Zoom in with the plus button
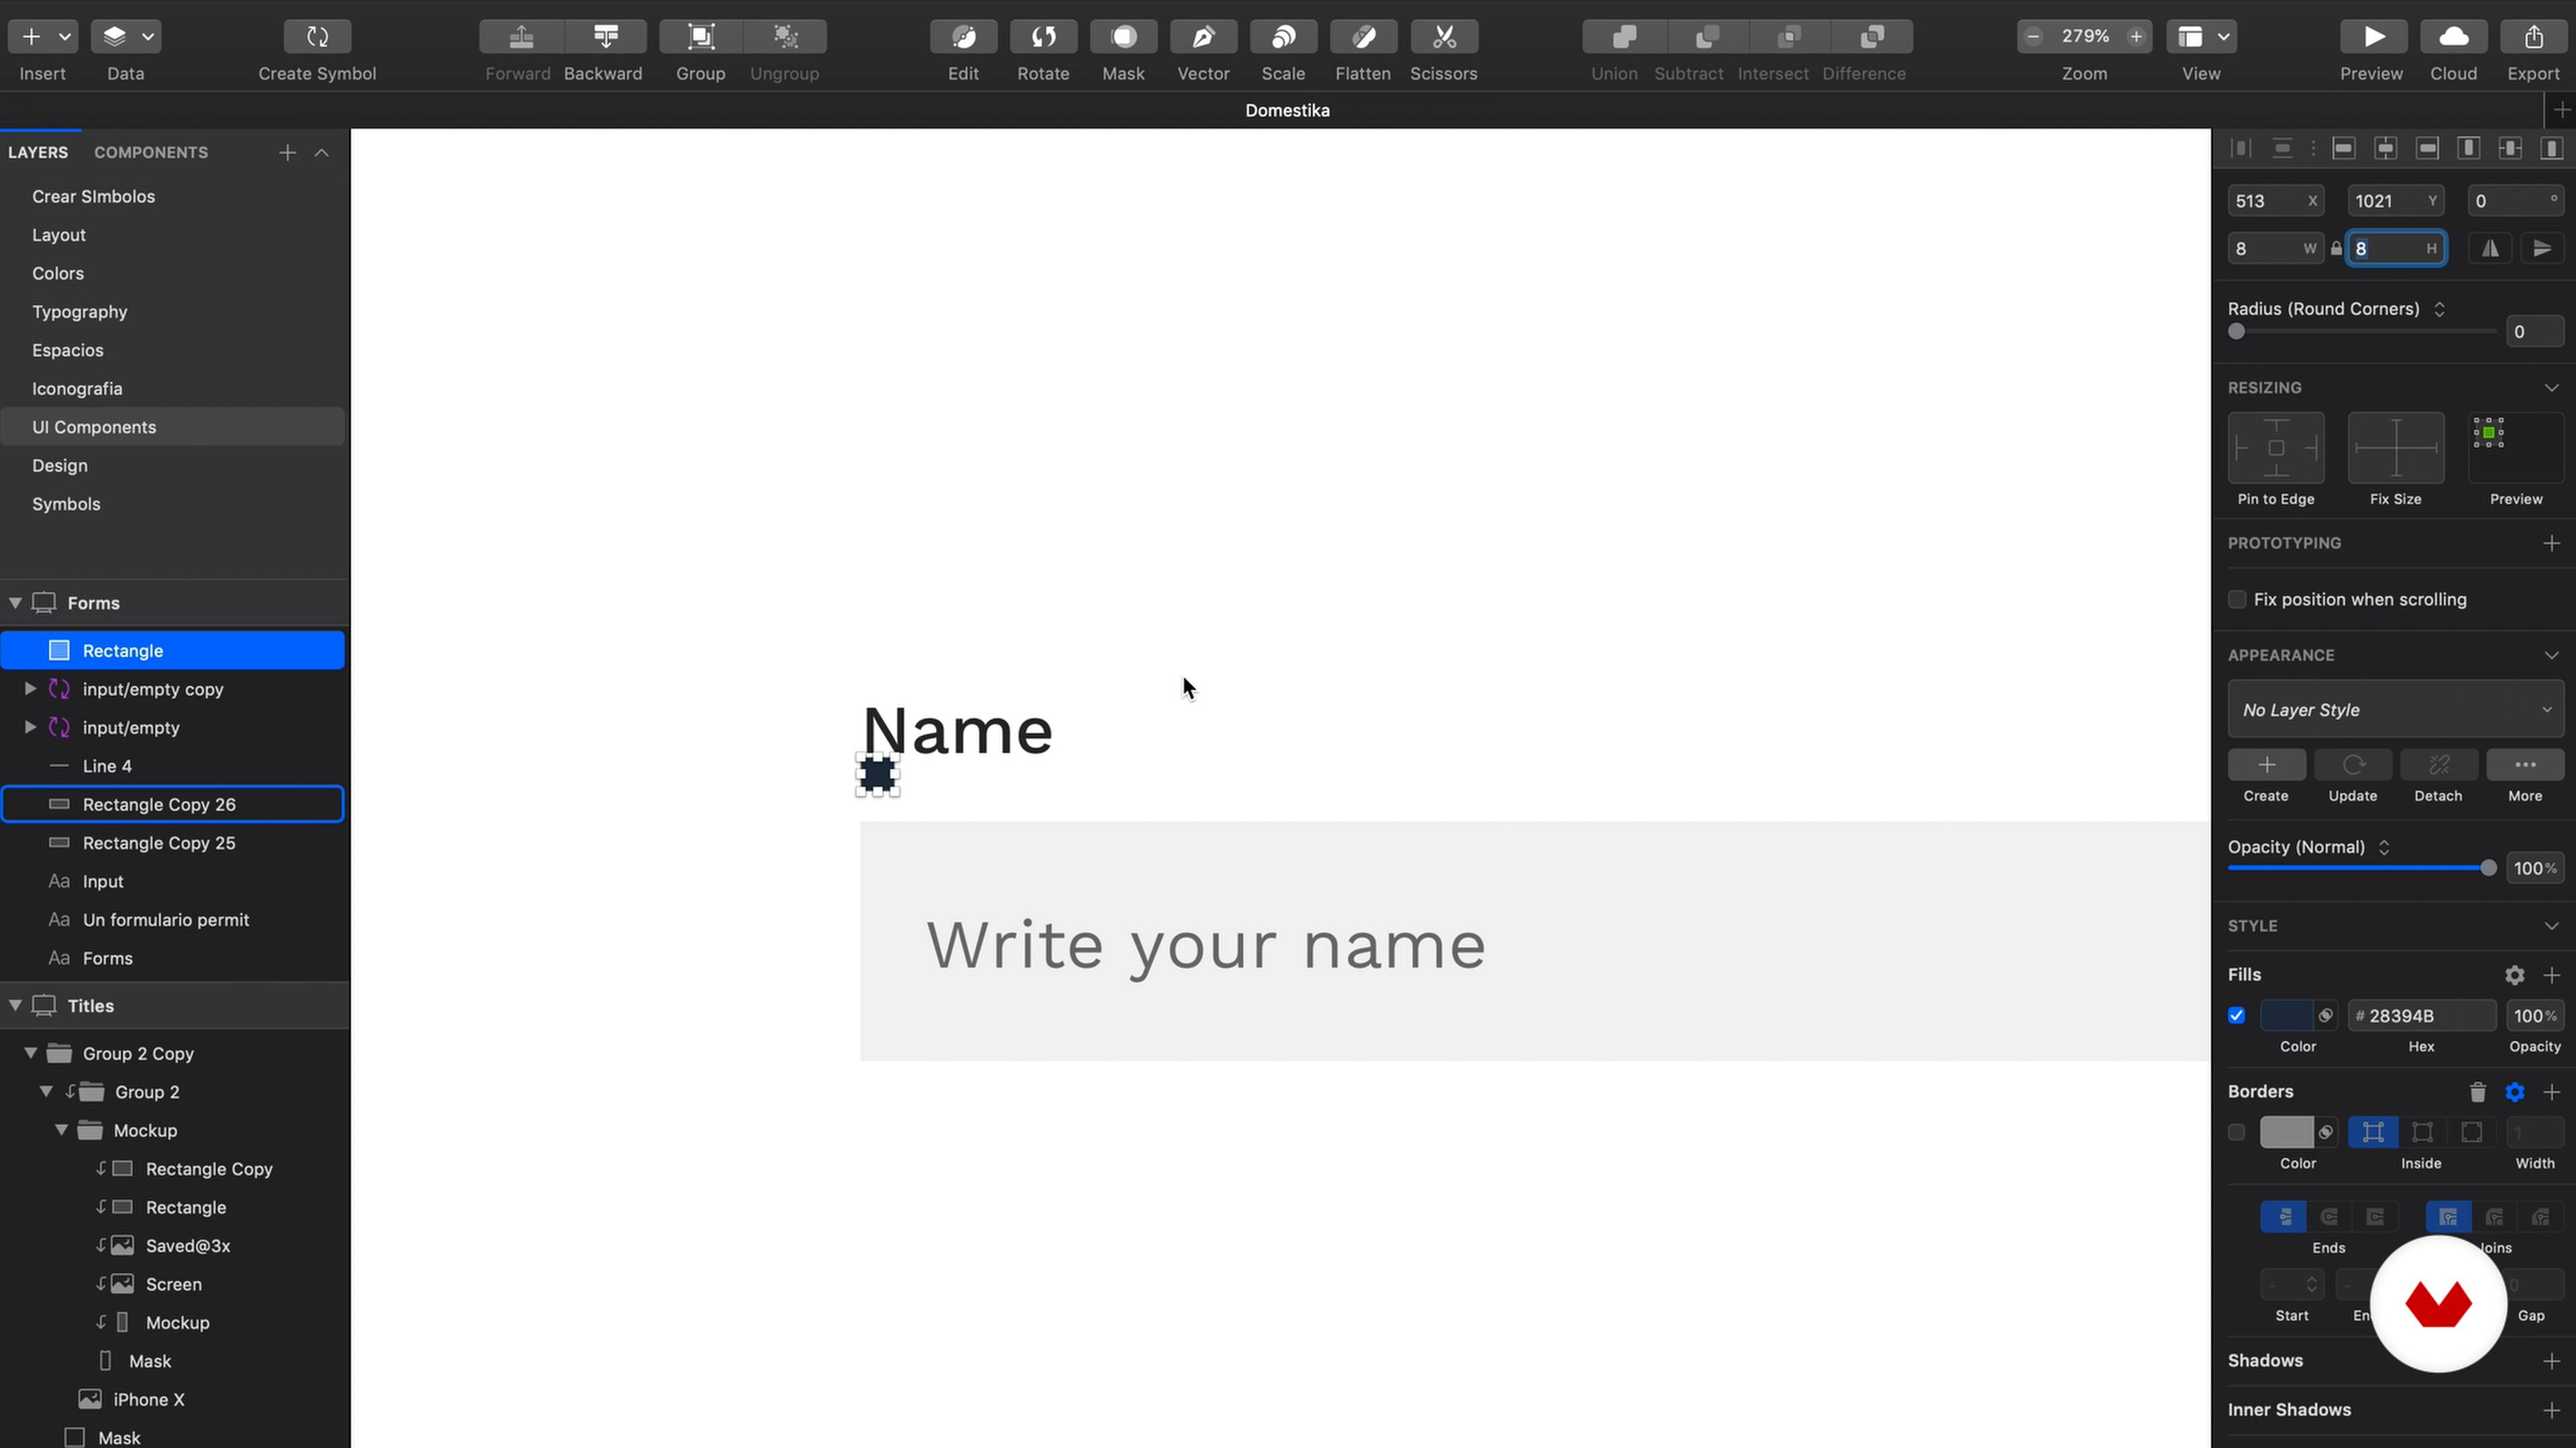 2136,37
